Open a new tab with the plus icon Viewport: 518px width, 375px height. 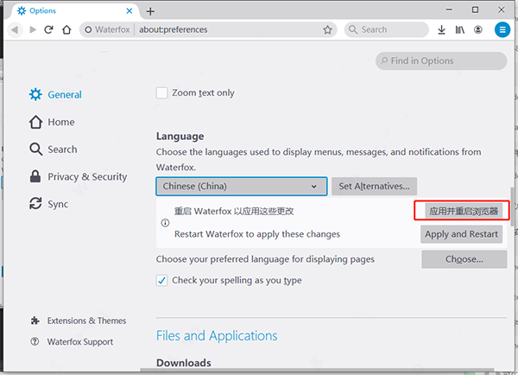click(x=150, y=11)
